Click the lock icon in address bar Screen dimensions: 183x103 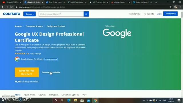(17, 7)
